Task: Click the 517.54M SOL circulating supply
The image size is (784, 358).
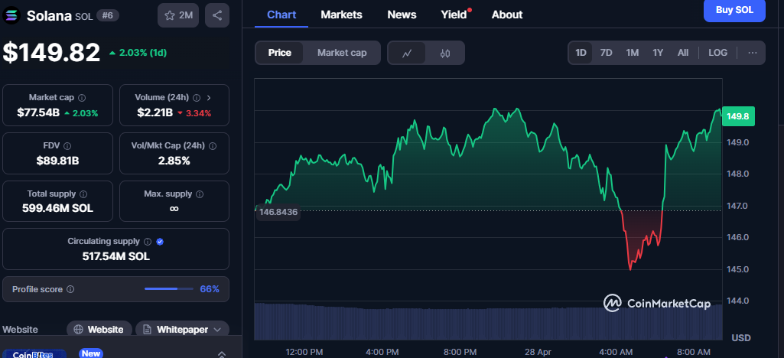Action: pyautogui.click(x=116, y=256)
